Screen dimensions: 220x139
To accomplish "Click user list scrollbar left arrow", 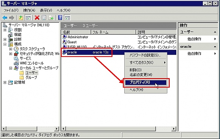I will (63, 129).
